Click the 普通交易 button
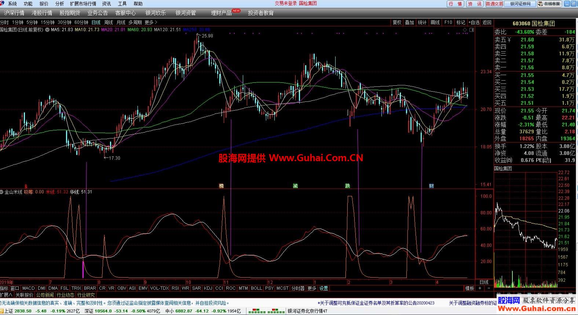The height and width of the screenshot is (315, 578). pyautogui.click(x=494, y=4)
